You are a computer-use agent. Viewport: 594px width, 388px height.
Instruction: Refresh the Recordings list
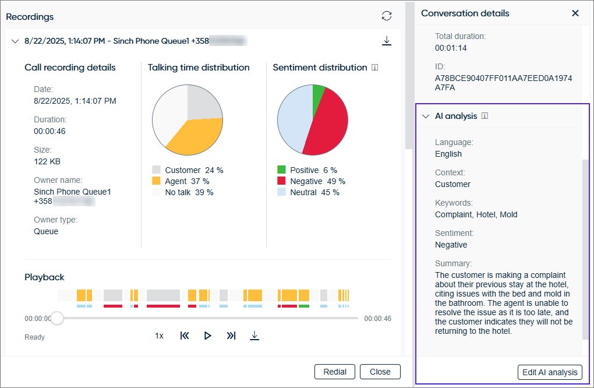387,16
